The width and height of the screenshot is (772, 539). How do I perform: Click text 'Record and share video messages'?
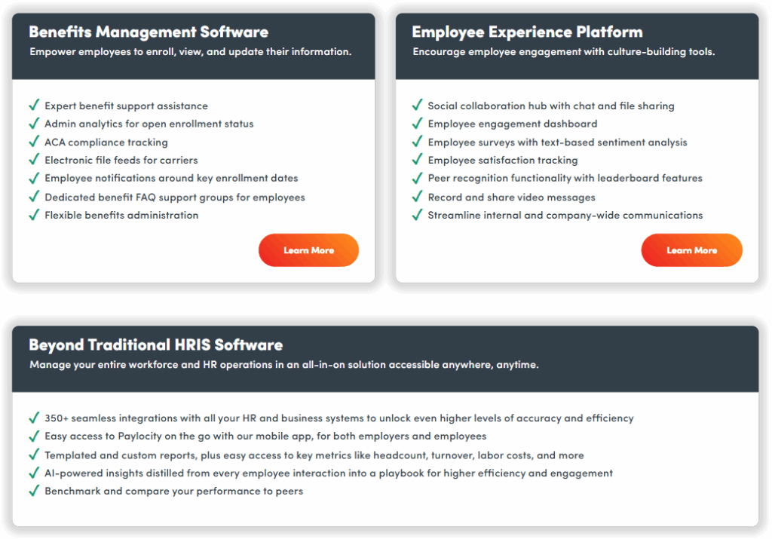pyautogui.click(x=512, y=198)
